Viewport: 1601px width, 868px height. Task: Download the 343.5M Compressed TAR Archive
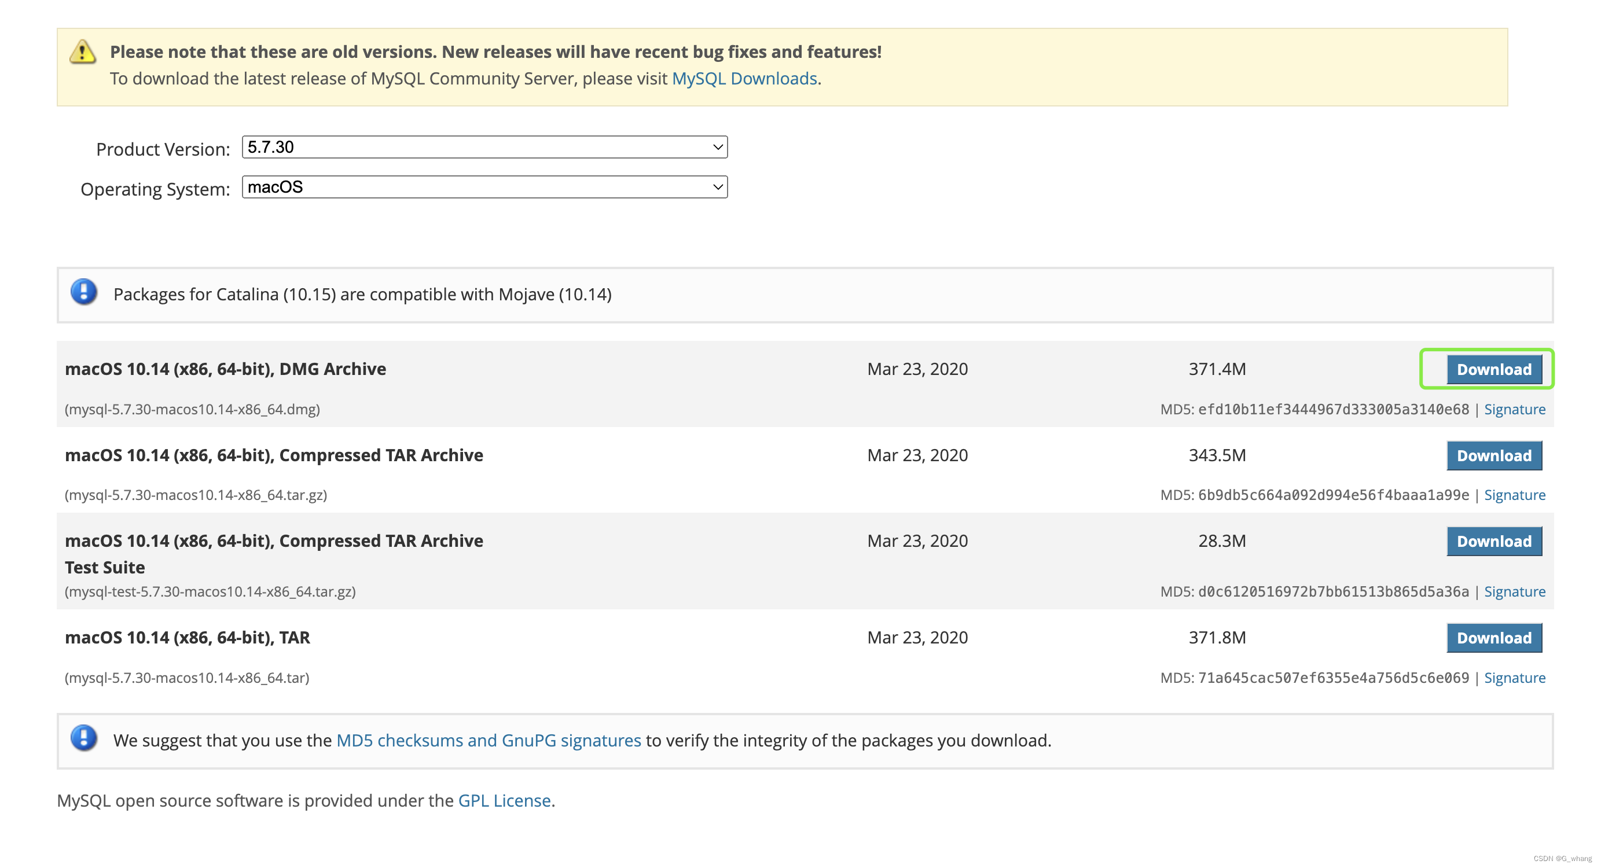click(x=1494, y=455)
